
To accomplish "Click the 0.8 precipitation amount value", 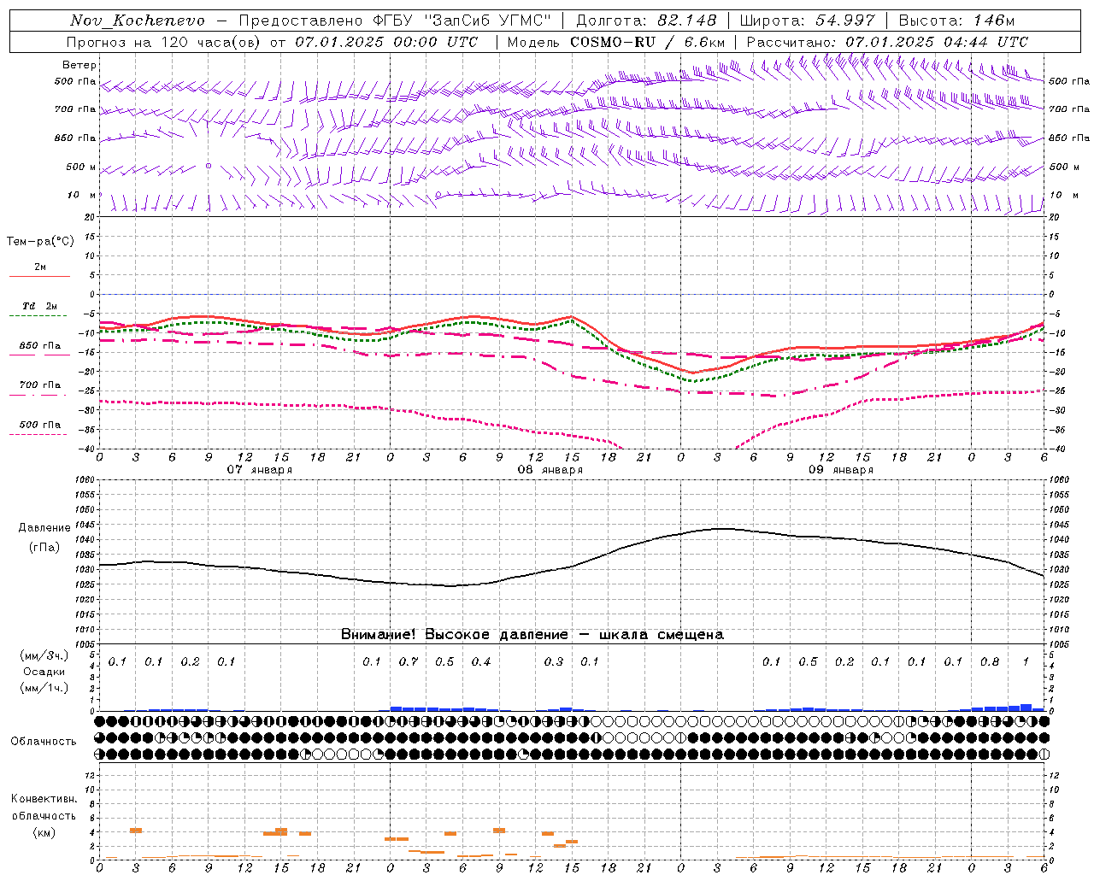I will [990, 662].
